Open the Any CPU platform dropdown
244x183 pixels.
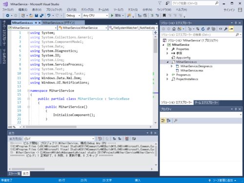coord(95,16)
